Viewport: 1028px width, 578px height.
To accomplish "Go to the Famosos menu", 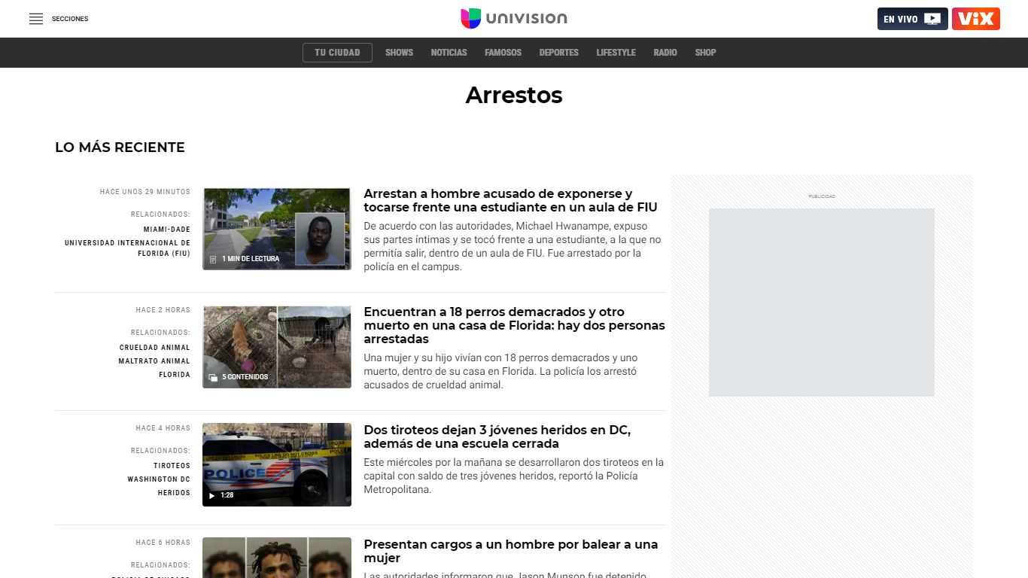I will tap(503, 53).
